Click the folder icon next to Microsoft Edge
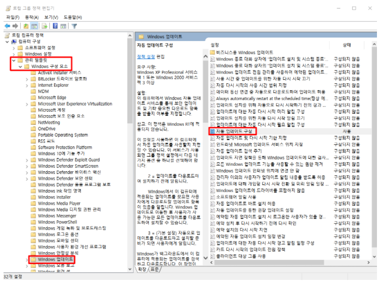Viewport: 381px width, 286px height. click(x=33, y=98)
